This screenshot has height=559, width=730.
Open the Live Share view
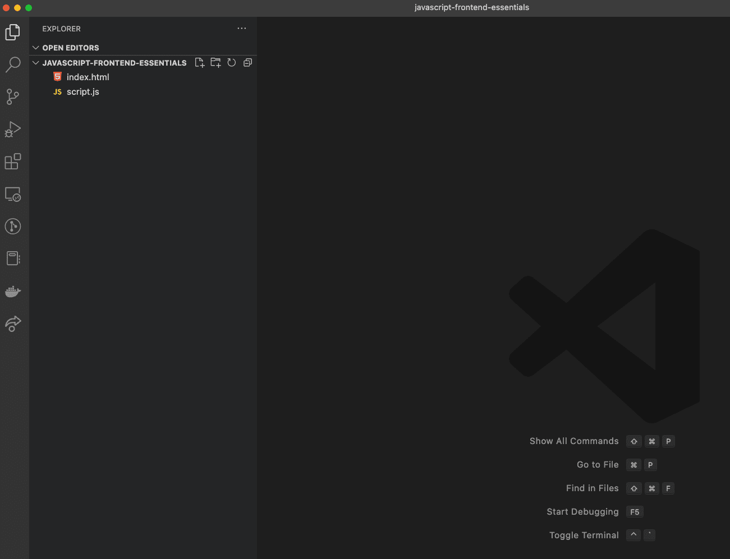(13, 324)
